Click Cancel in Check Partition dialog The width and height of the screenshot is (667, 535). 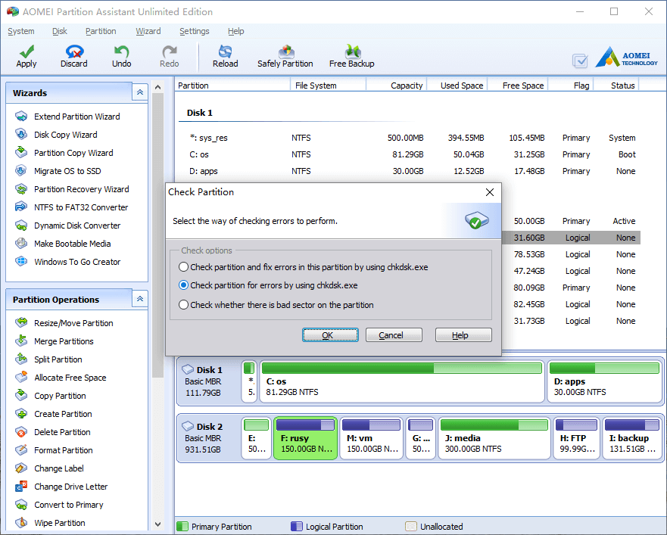394,335
